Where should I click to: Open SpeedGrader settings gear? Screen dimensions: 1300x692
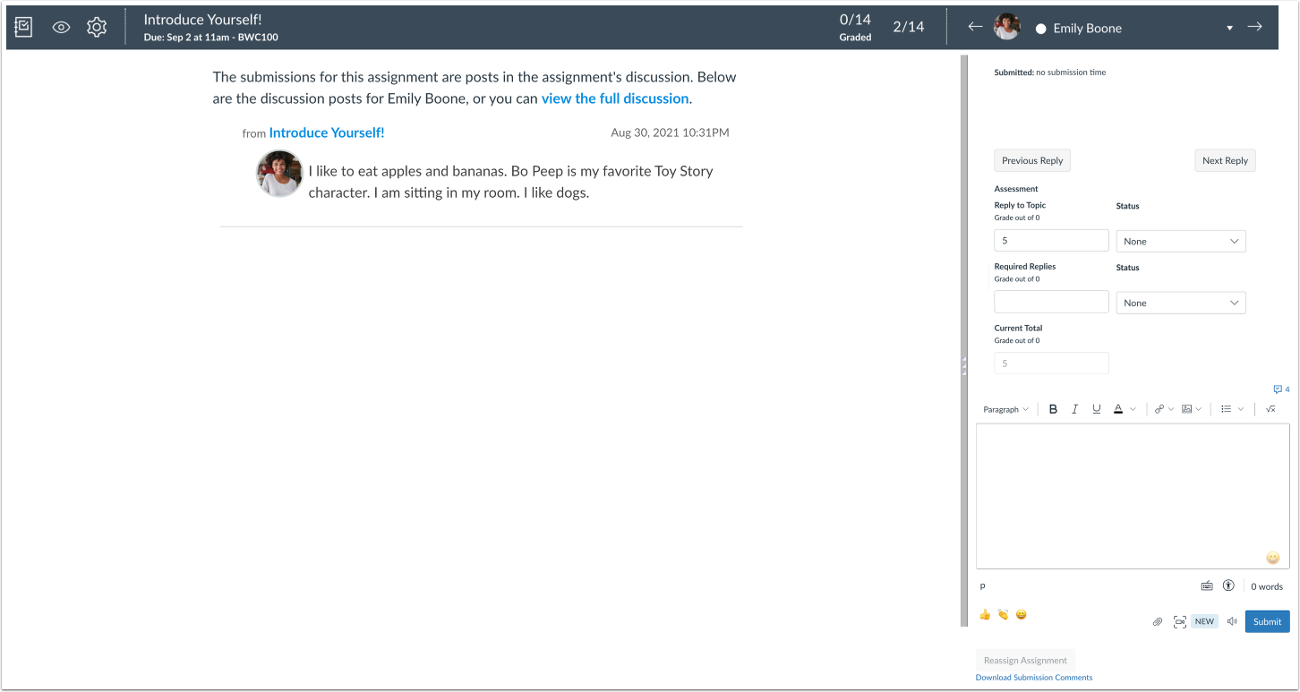point(97,27)
